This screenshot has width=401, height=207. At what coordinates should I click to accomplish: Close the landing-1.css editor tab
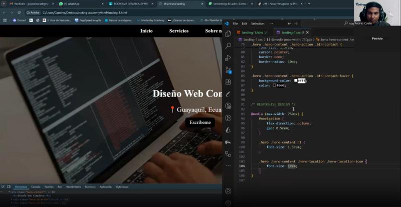point(307,32)
